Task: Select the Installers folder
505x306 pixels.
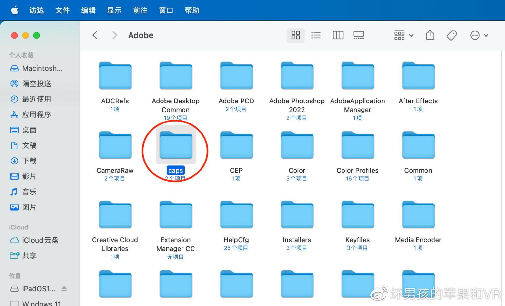Action: tap(297, 214)
